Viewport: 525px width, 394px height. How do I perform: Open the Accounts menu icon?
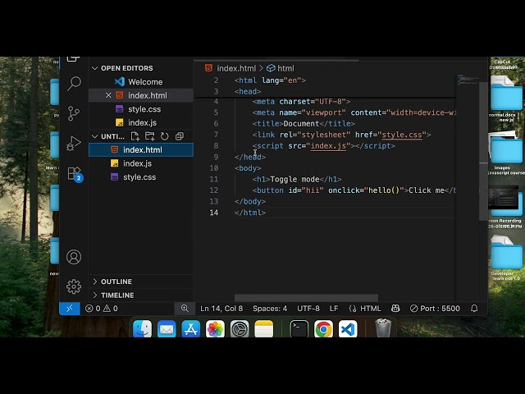[x=74, y=257]
